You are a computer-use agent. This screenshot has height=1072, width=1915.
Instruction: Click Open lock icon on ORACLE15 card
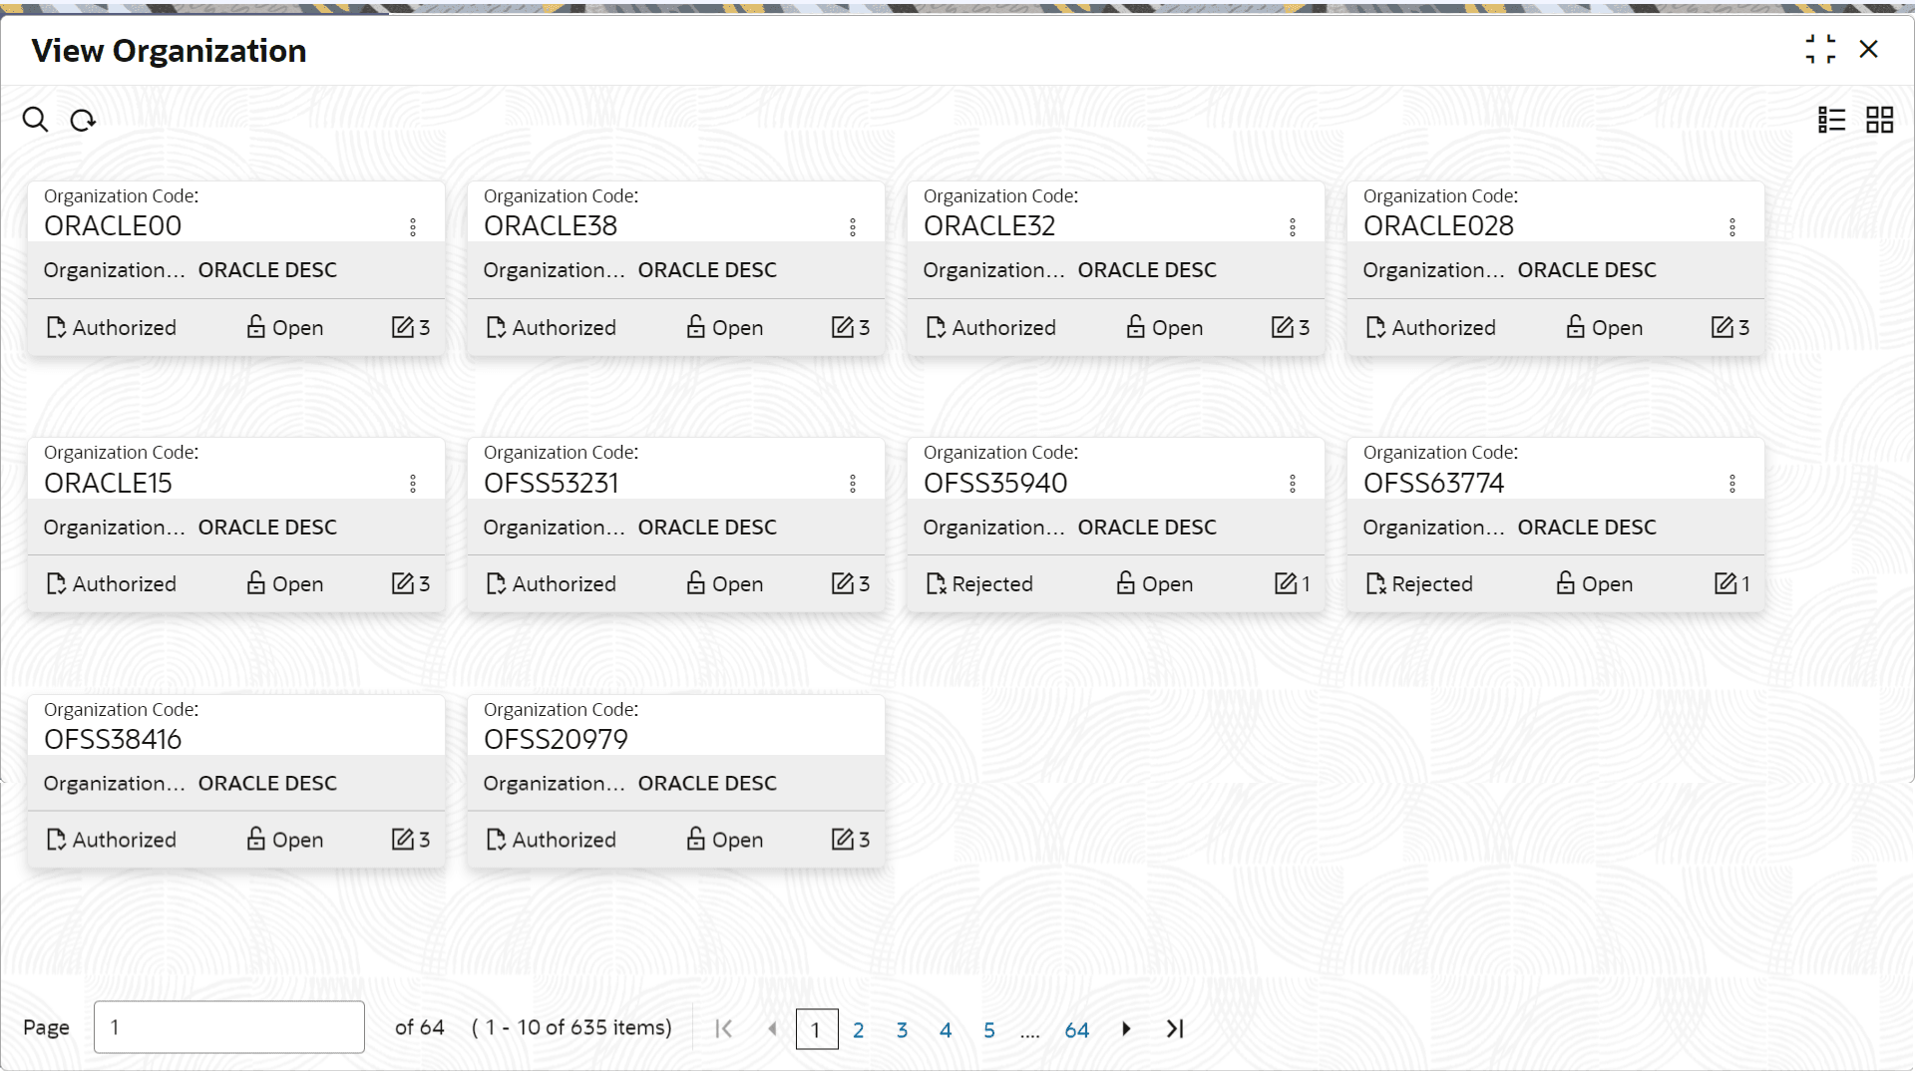[x=256, y=582]
